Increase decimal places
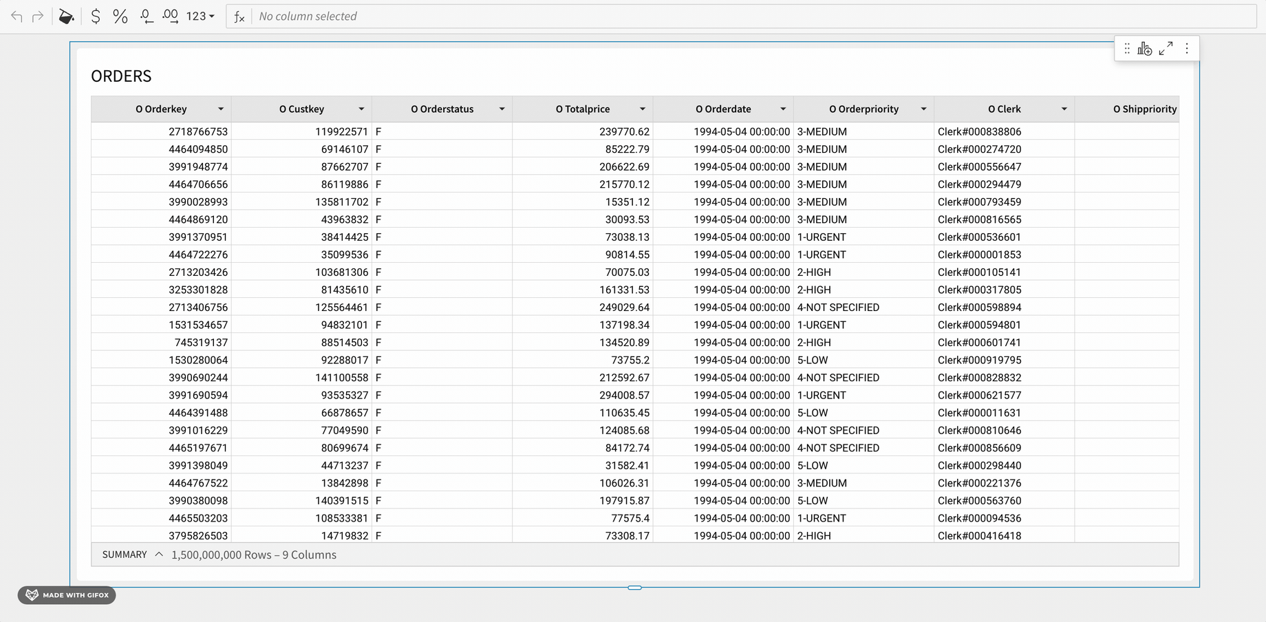Screen dimensions: 1266x622 pos(170,17)
